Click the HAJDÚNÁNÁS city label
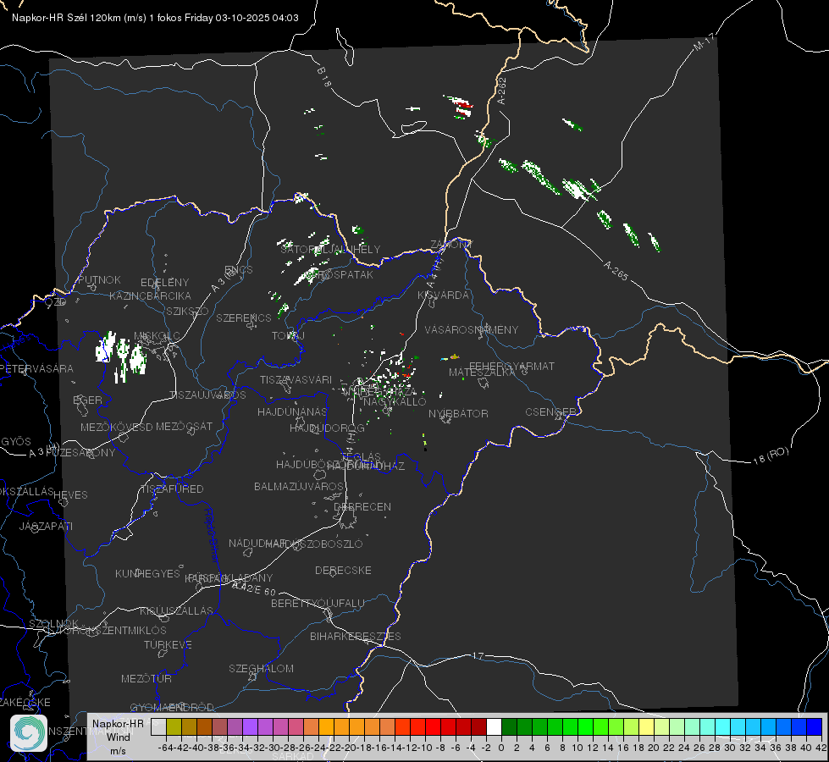 coord(292,411)
